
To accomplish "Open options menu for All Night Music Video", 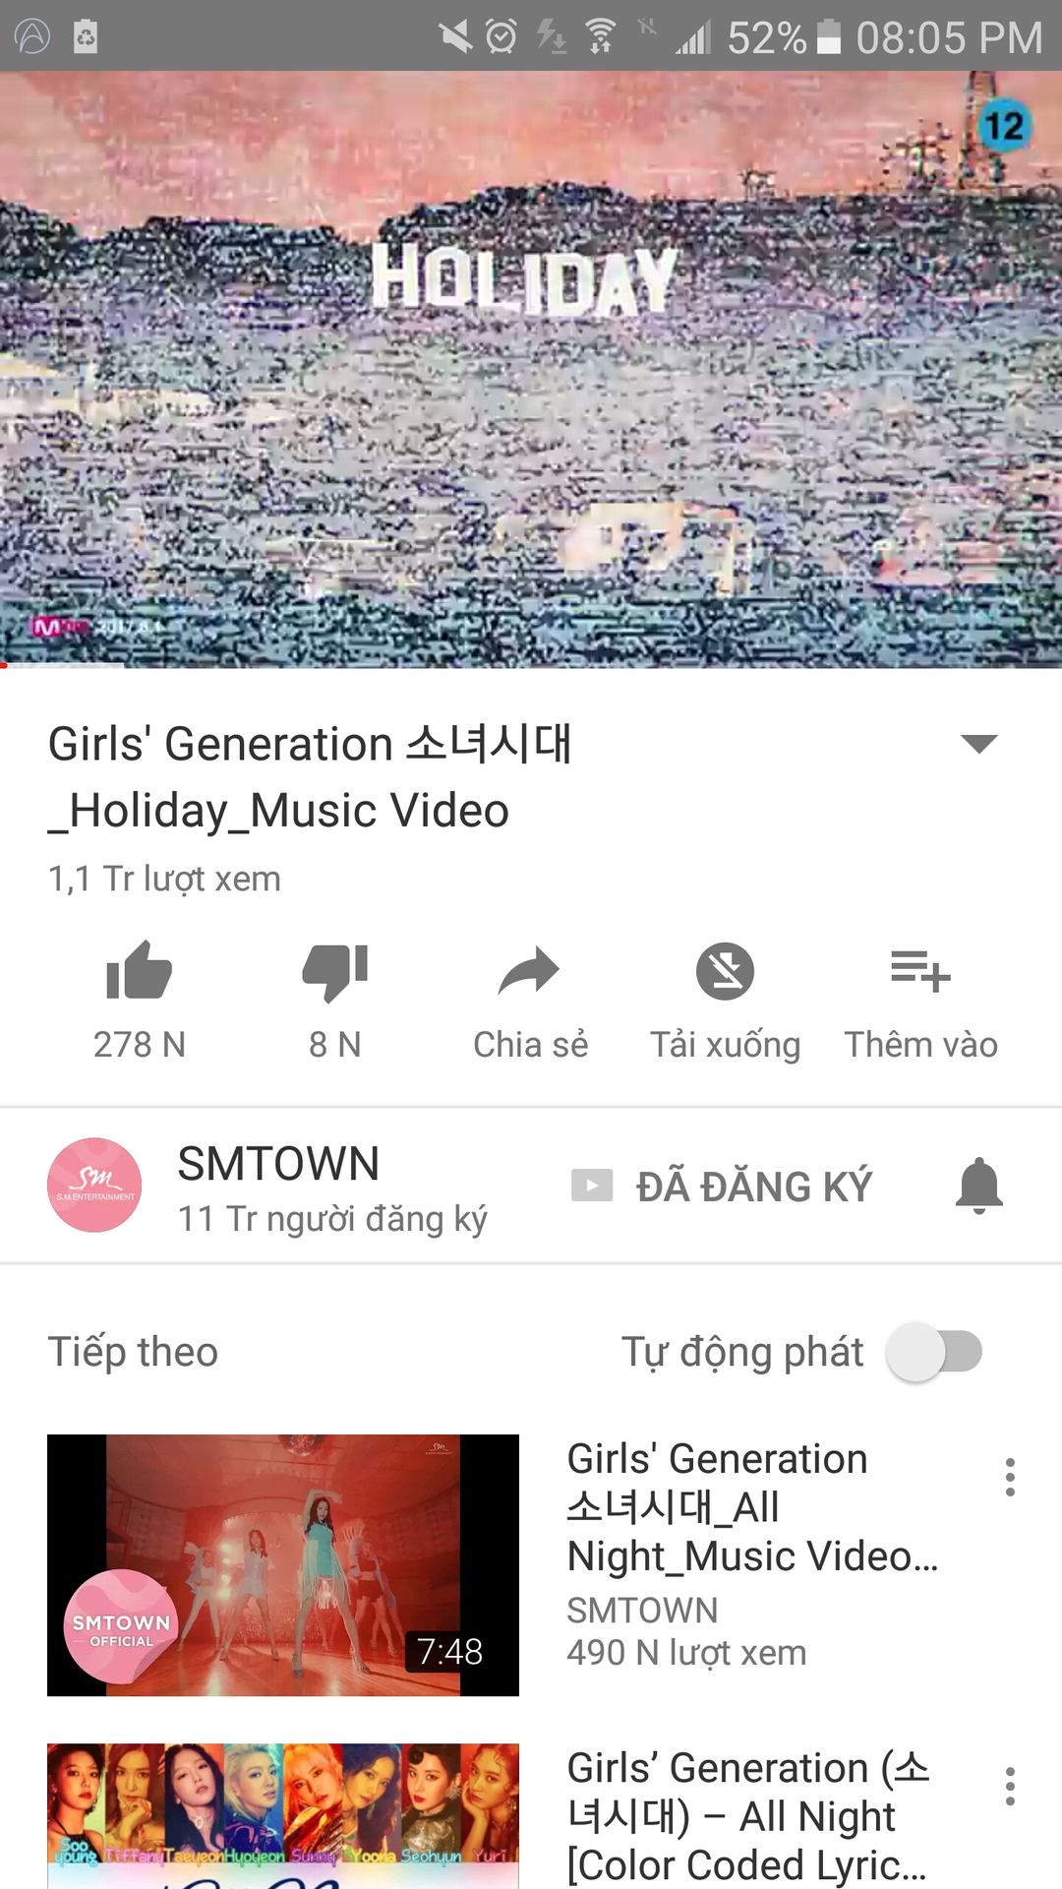I will [x=1010, y=1478].
